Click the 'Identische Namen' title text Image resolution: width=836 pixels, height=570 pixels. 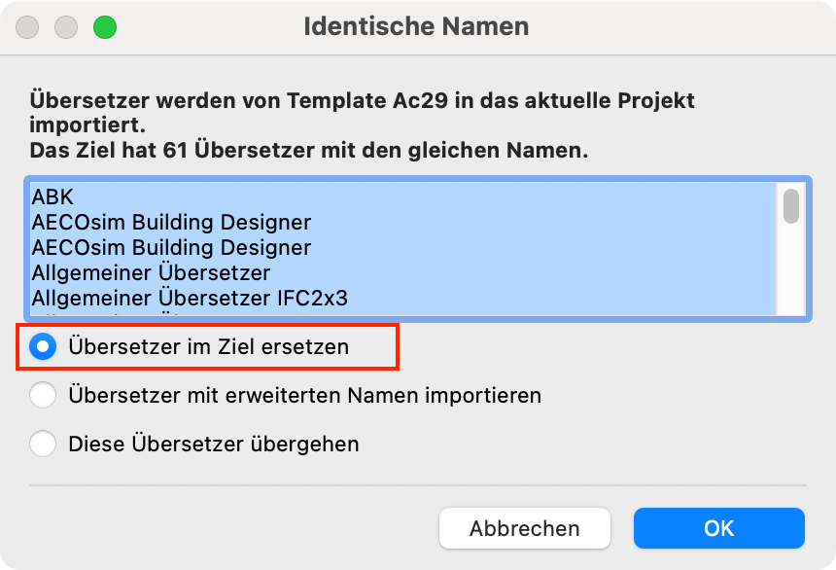[x=417, y=26]
